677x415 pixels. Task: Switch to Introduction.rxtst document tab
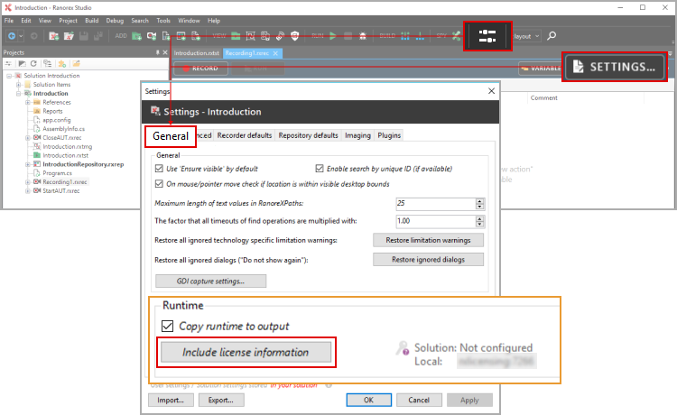click(197, 53)
